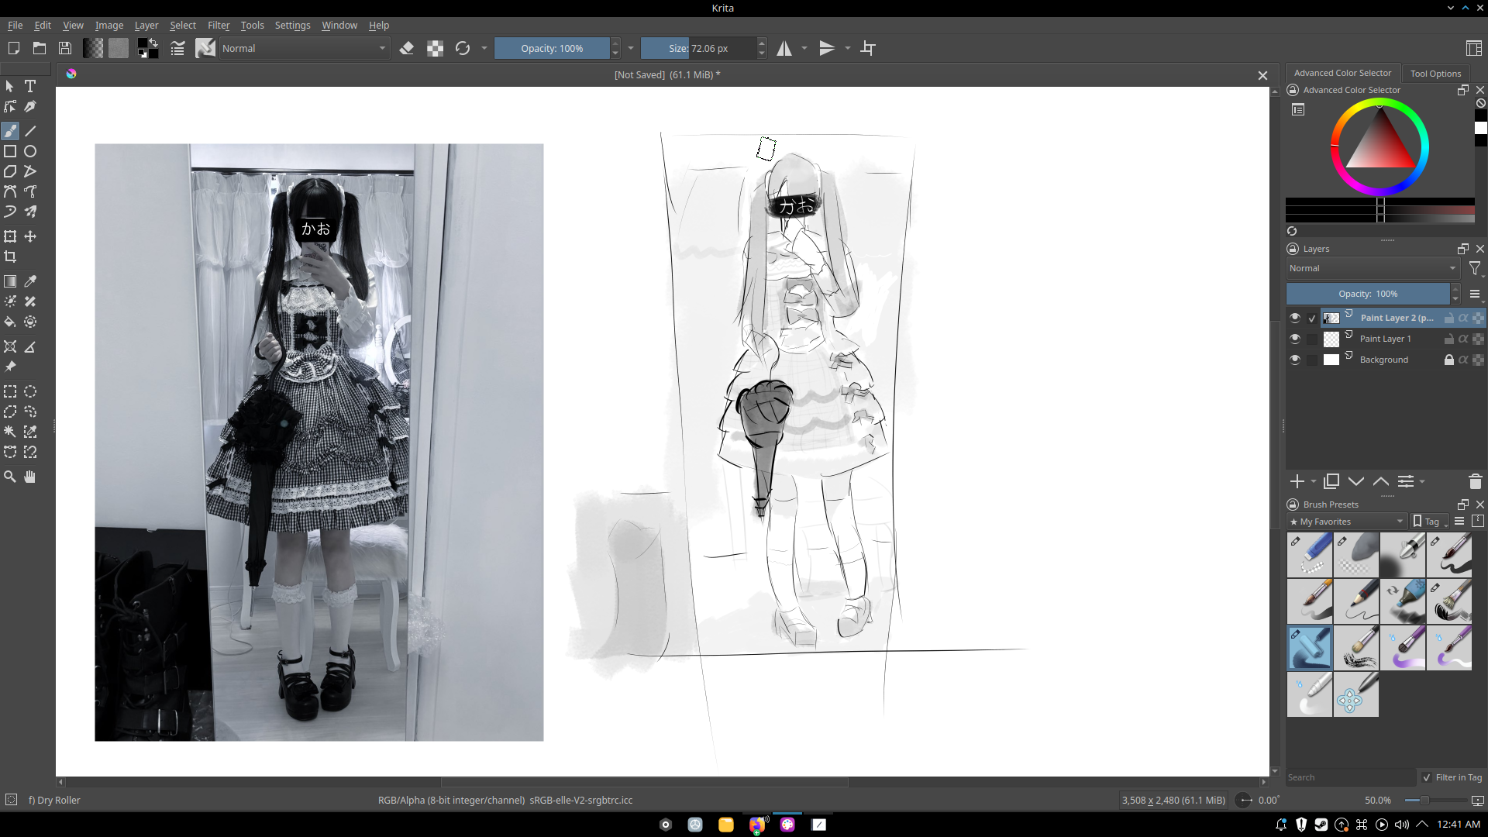This screenshot has height=837, width=1488.
Task: Hide Paint Layer 2 visibility eye
Action: click(1294, 318)
